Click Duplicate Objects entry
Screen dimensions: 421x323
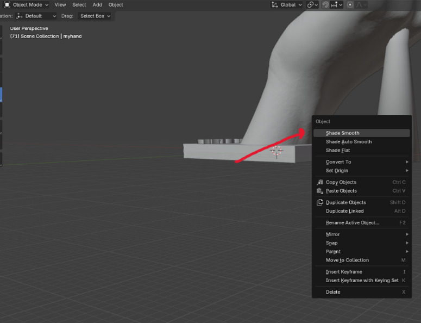click(x=361, y=202)
